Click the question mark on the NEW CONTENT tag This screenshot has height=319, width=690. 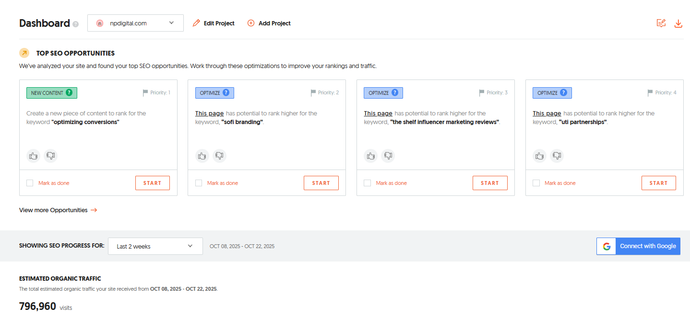tap(69, 93)
